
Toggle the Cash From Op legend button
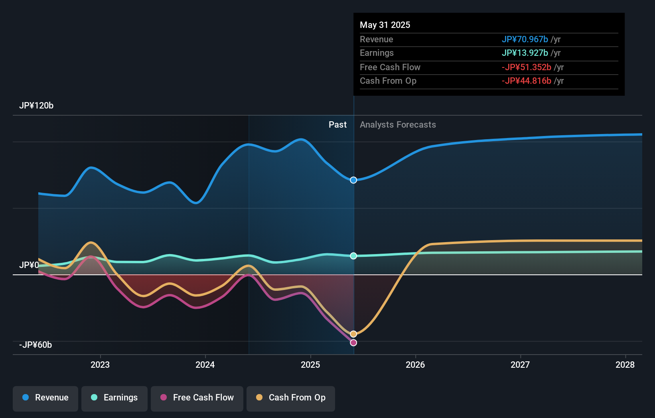[x=291, y=398]
